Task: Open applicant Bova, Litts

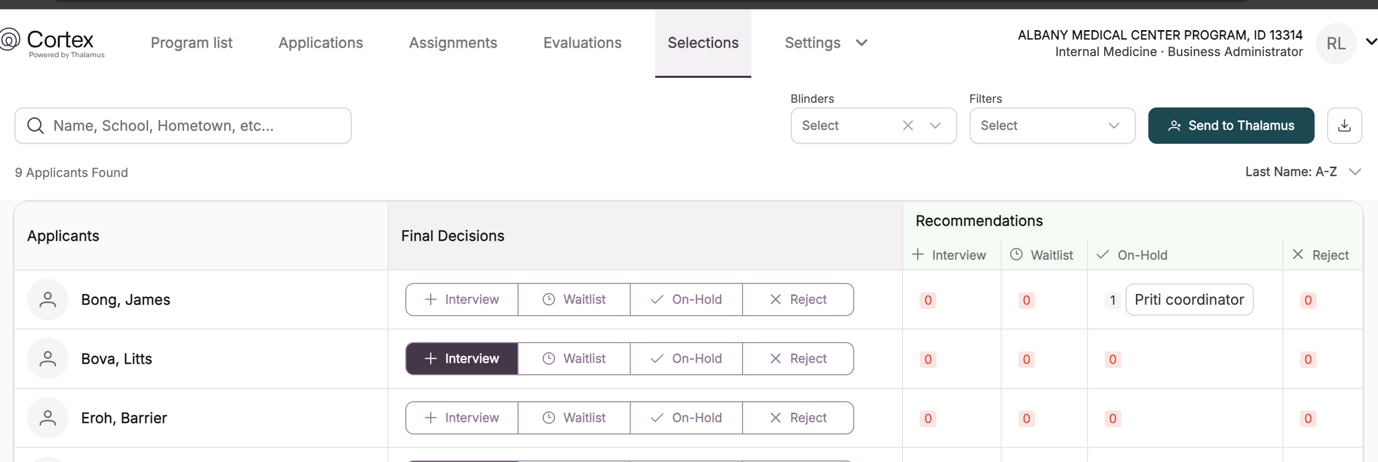Action: (116, 359)
